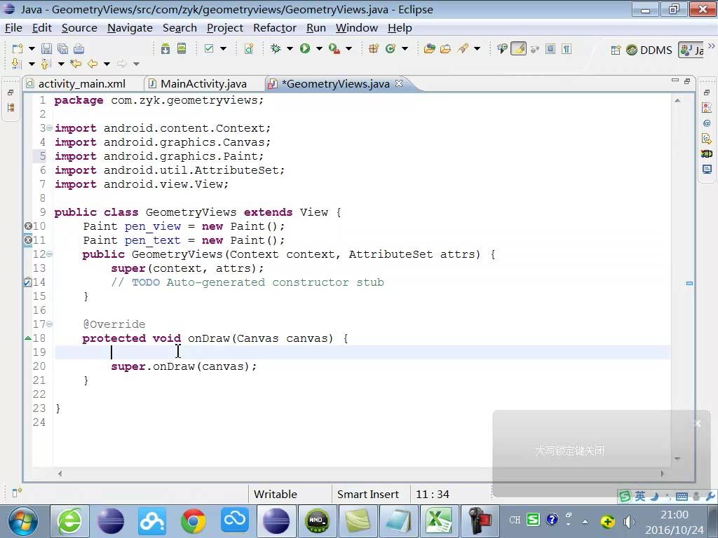
Task: Collapse the onDraw fold on line 17
Action: coord(49,324)
